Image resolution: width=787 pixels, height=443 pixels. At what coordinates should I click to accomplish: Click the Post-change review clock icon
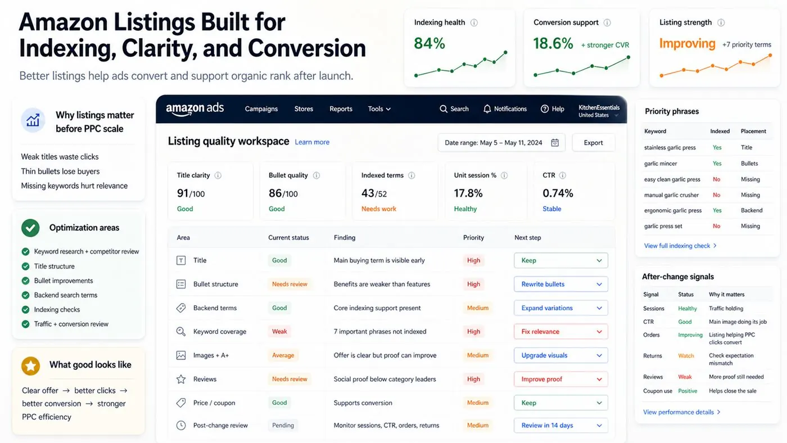[x=181, y=426]
